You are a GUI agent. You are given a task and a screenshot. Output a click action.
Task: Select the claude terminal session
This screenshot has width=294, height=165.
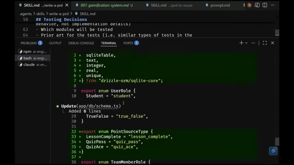(32, 65)
